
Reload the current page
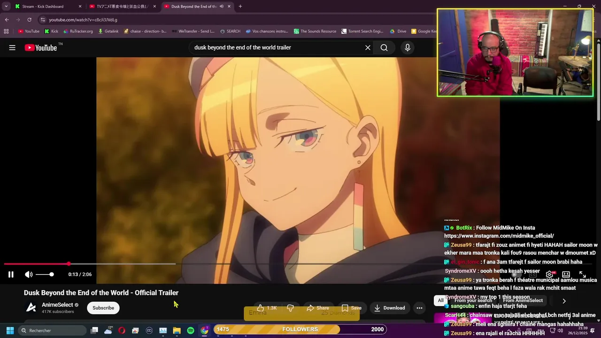click(29, 20)
